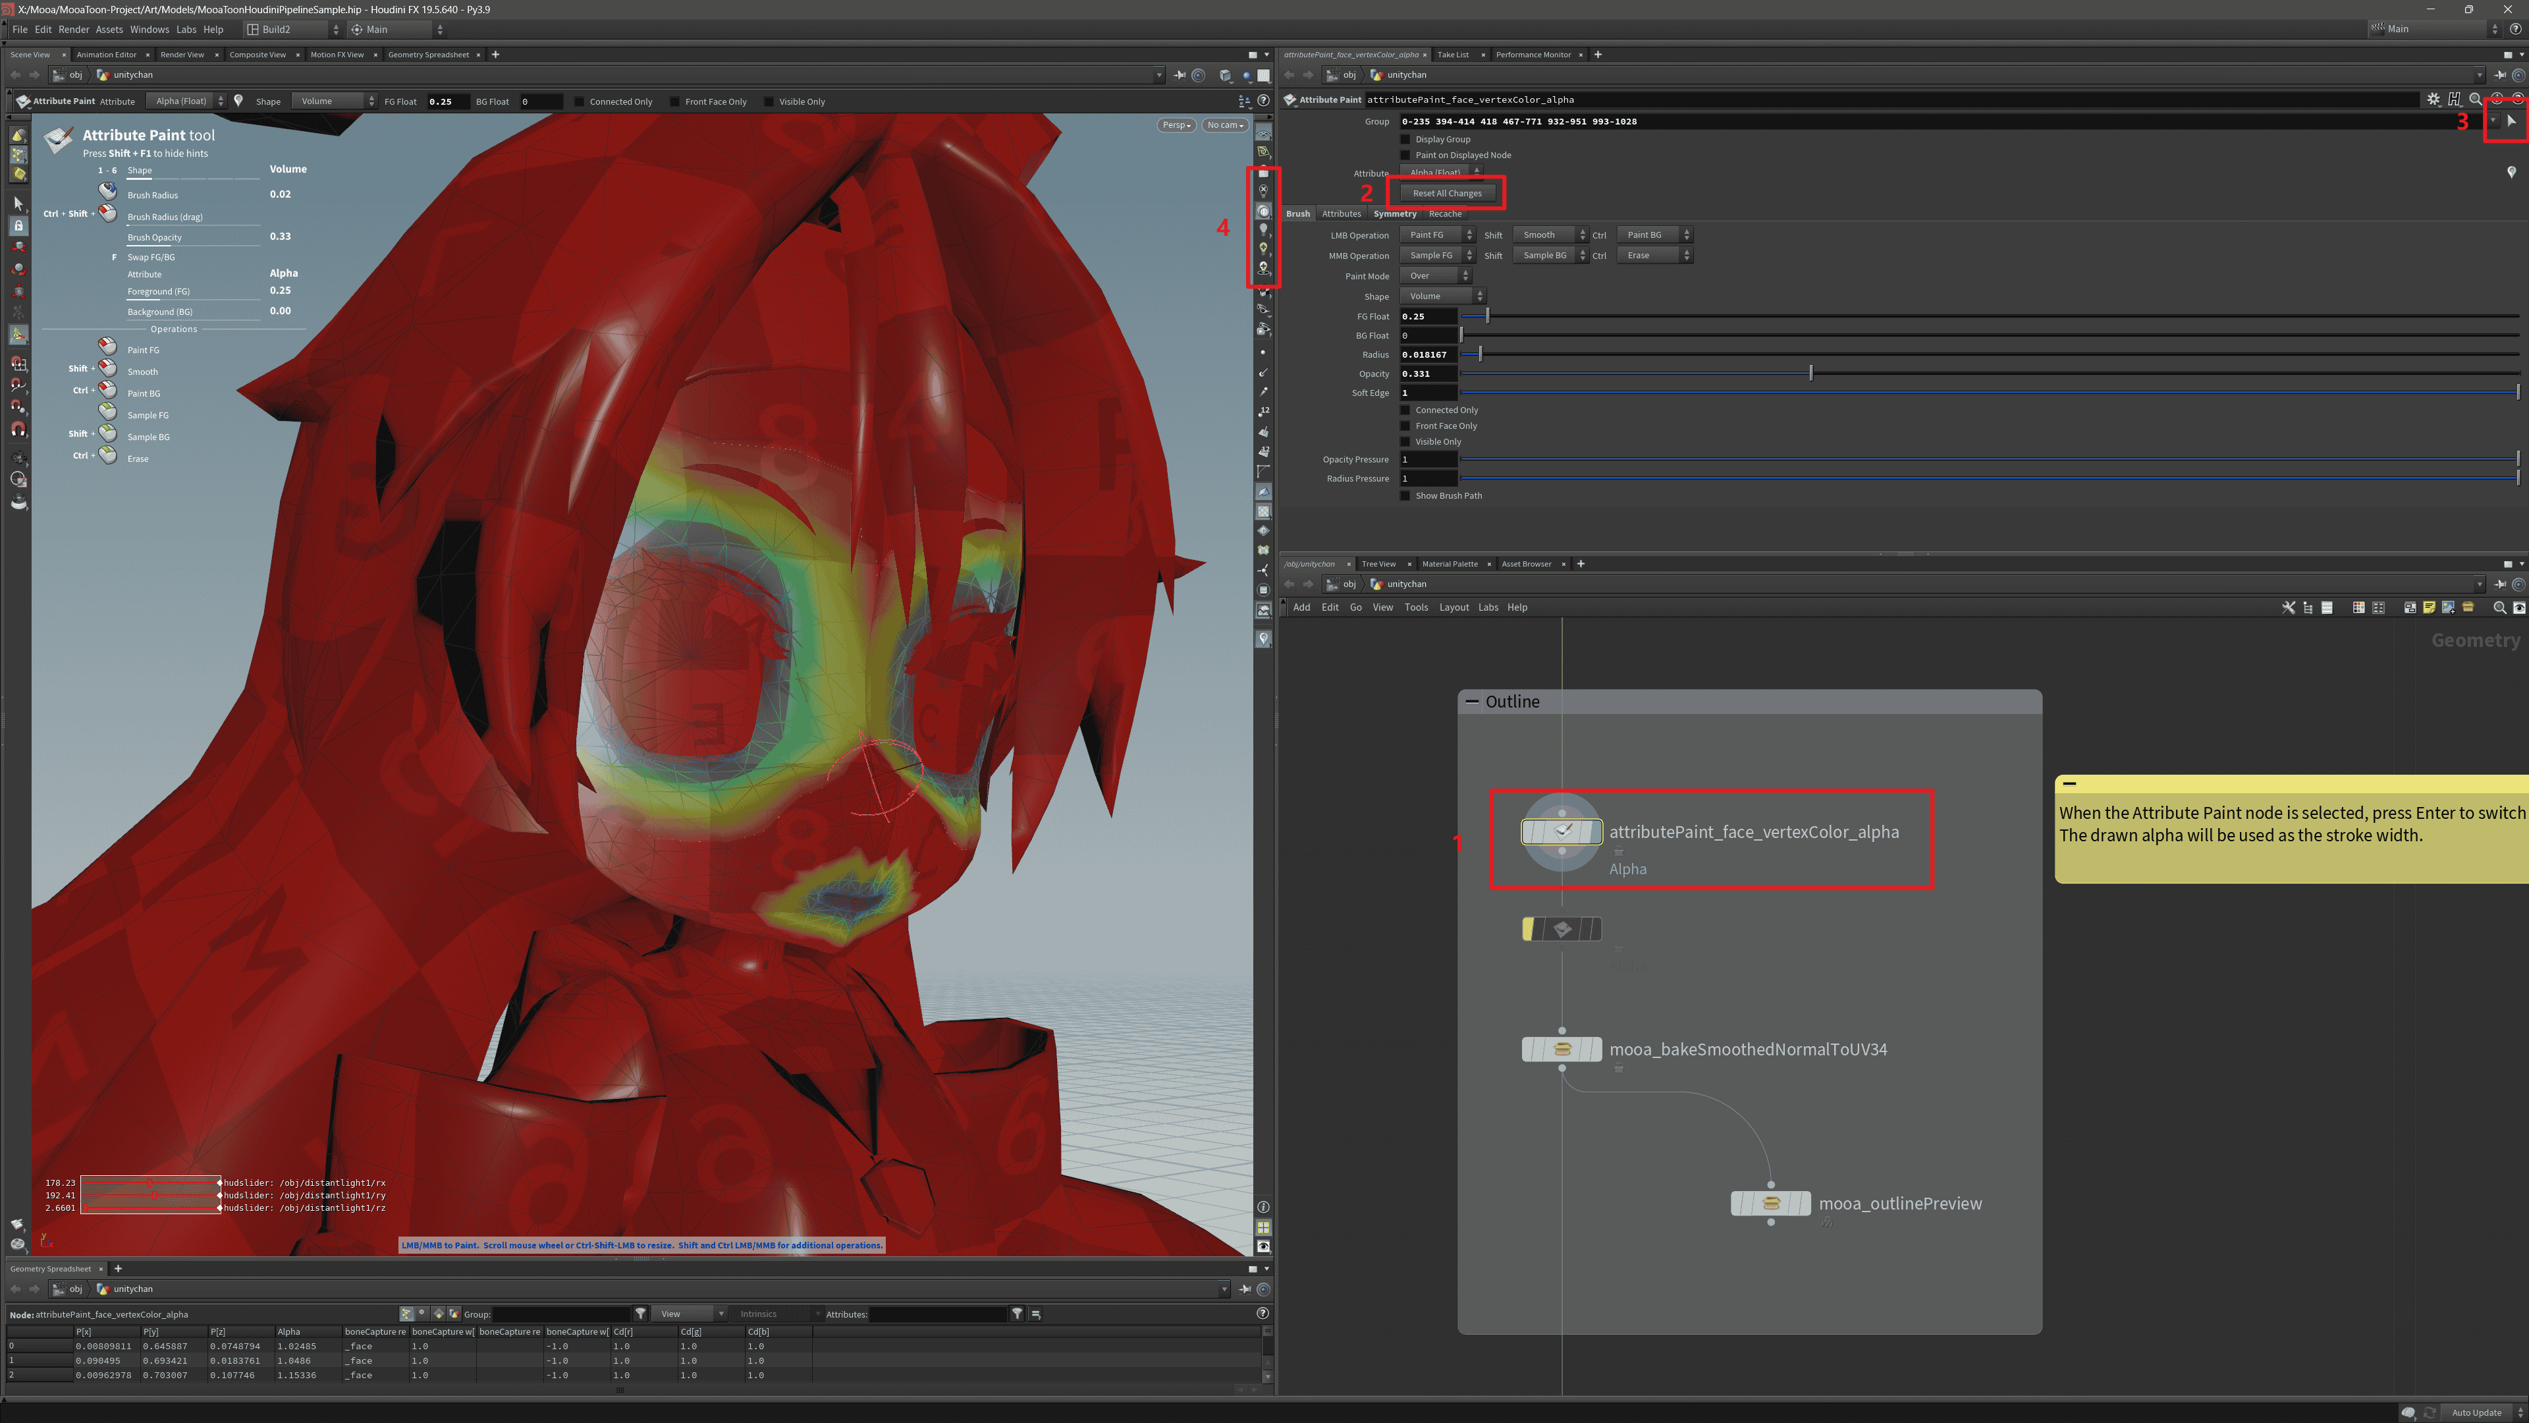Switch to the Symmetry parameter tab
Screen dimensions: 2529x1423
1394,213
